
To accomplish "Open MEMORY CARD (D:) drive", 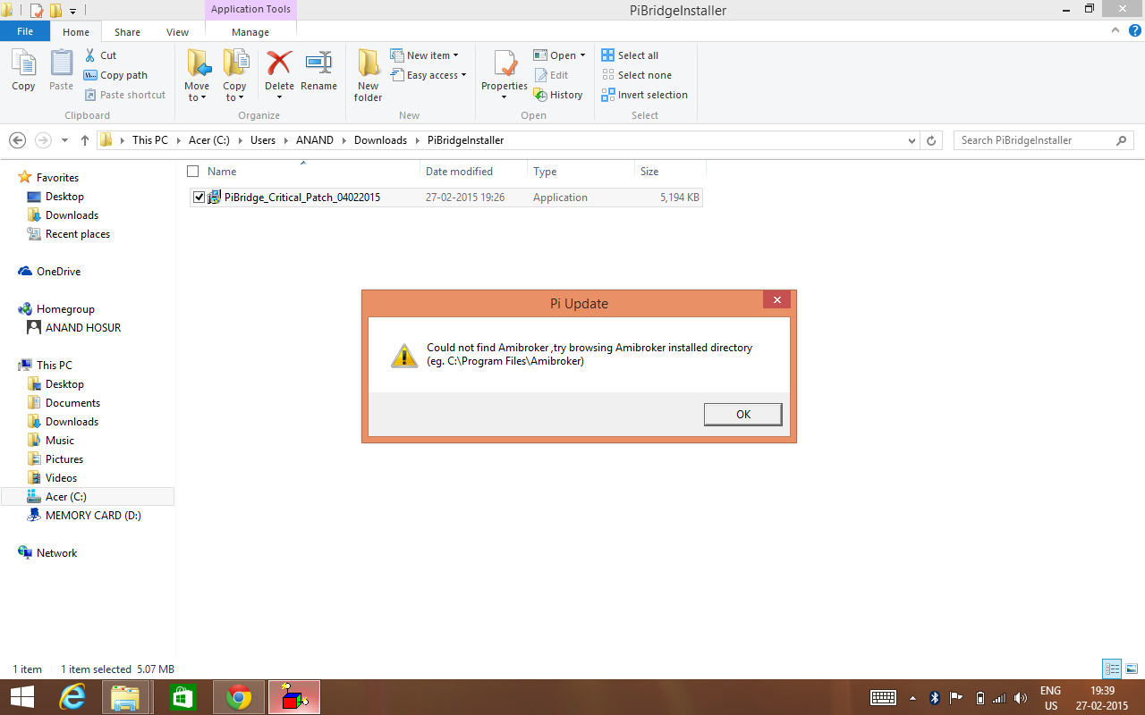I will (93, 516).
